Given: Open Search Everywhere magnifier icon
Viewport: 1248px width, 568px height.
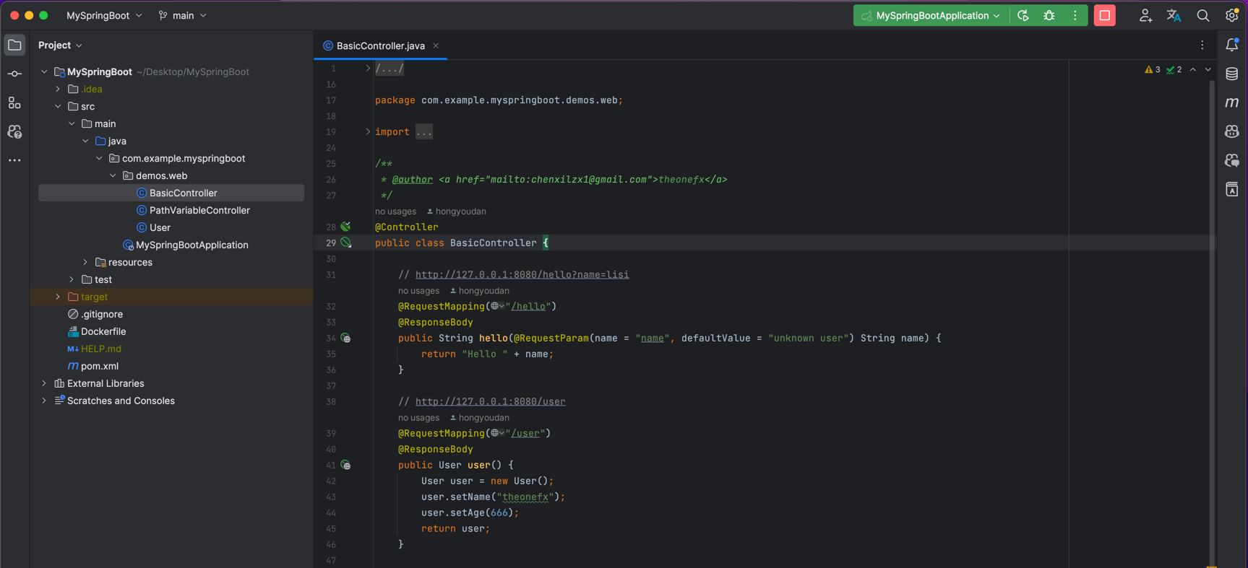Looking at the screenshot, I should point(1202,16).
